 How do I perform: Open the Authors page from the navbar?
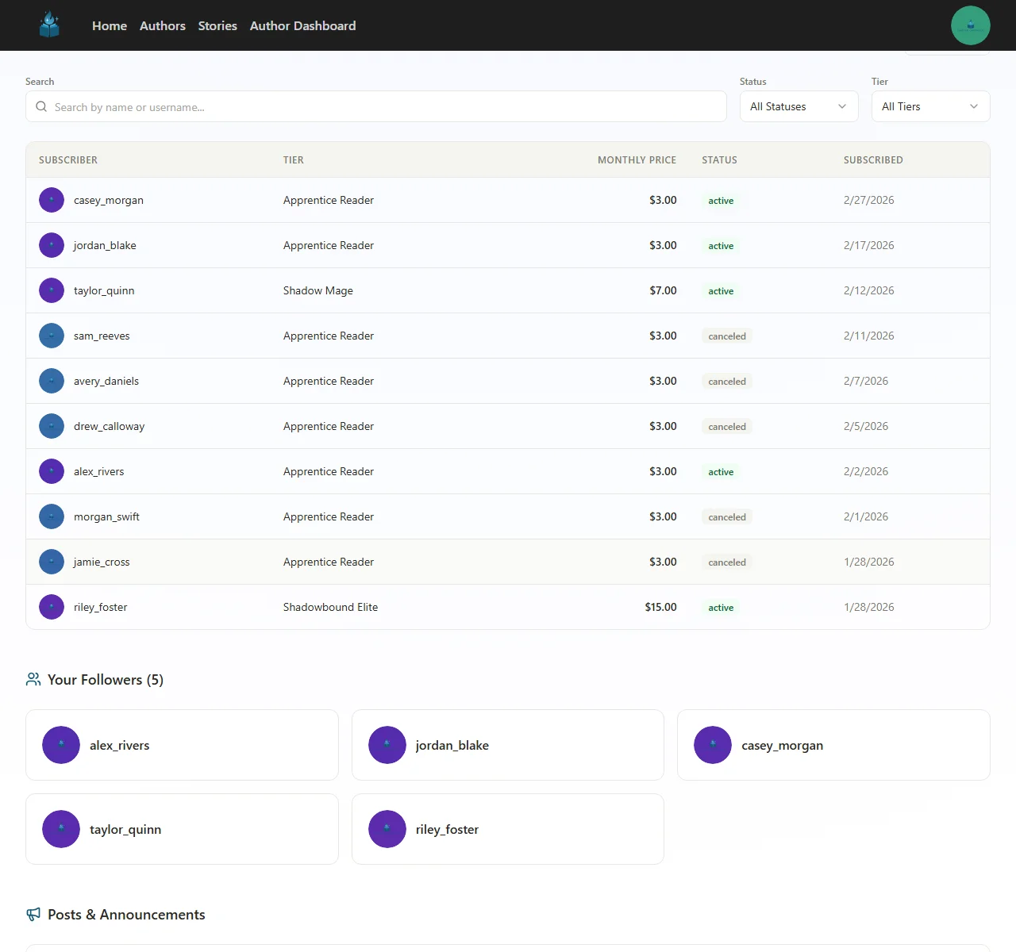(x=162, y=25)
